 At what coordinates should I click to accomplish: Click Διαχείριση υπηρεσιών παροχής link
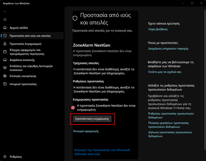coord(168,49)
